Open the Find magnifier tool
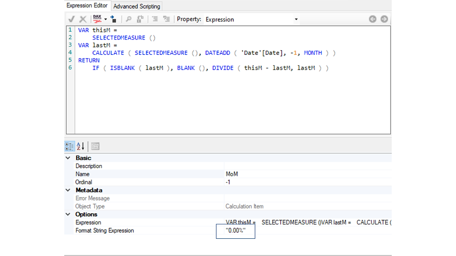The height and width of the screenshot is (256, 456). click(x=128, y=19)
